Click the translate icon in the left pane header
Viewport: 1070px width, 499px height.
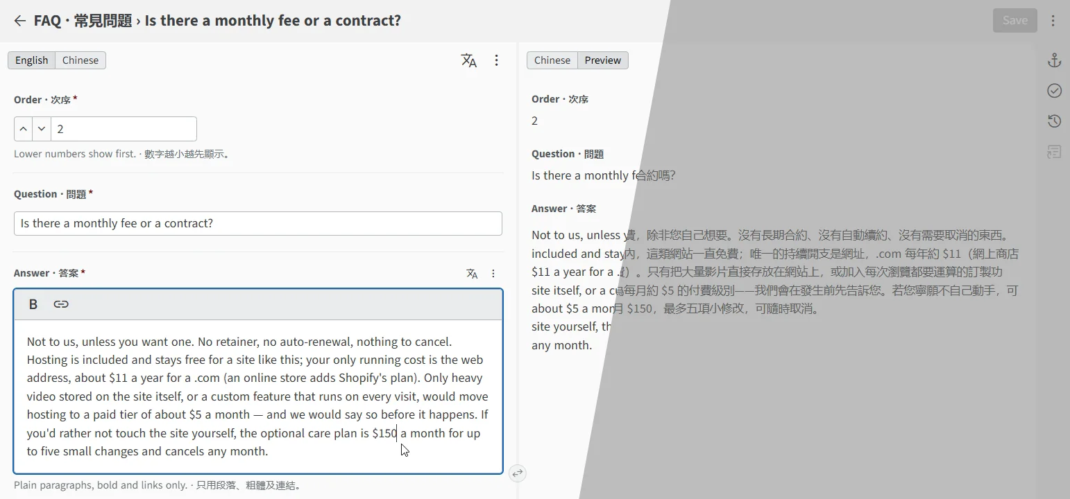click(469, 60)
